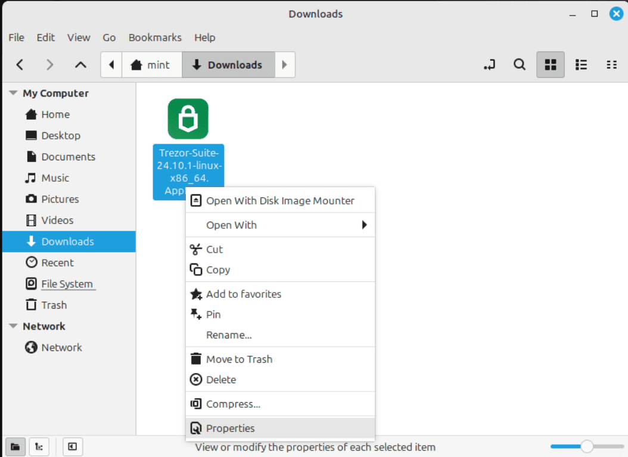Viewport: 628px width, 457px height.
Task: Open Videos in the sidebar
Action: 69,220
